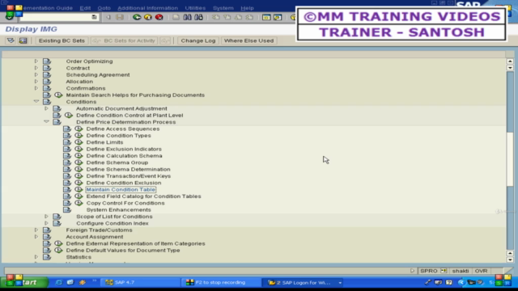
Task: Open the System menu
Action: (x=223, y=8)
